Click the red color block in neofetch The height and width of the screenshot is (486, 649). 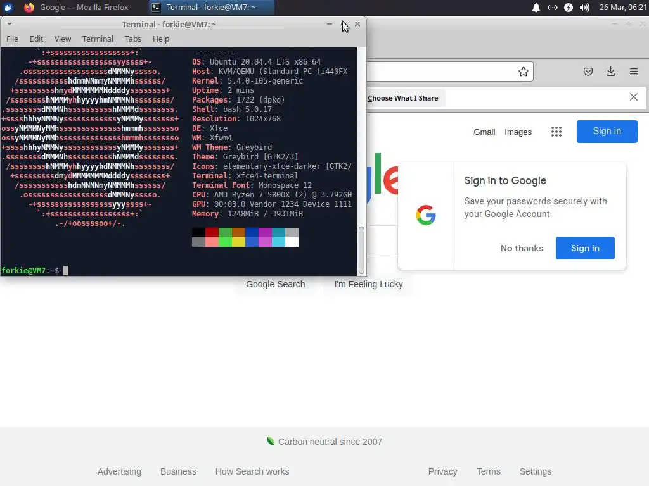(x=212, y=232)
